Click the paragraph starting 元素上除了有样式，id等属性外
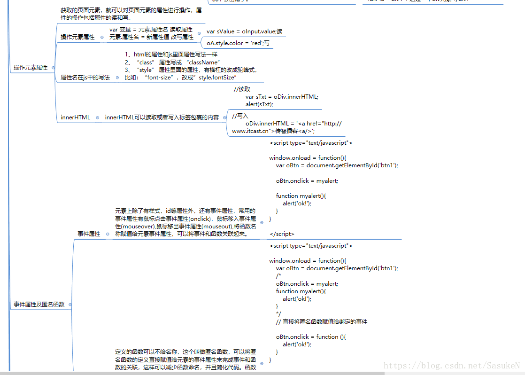 [185, 223]
